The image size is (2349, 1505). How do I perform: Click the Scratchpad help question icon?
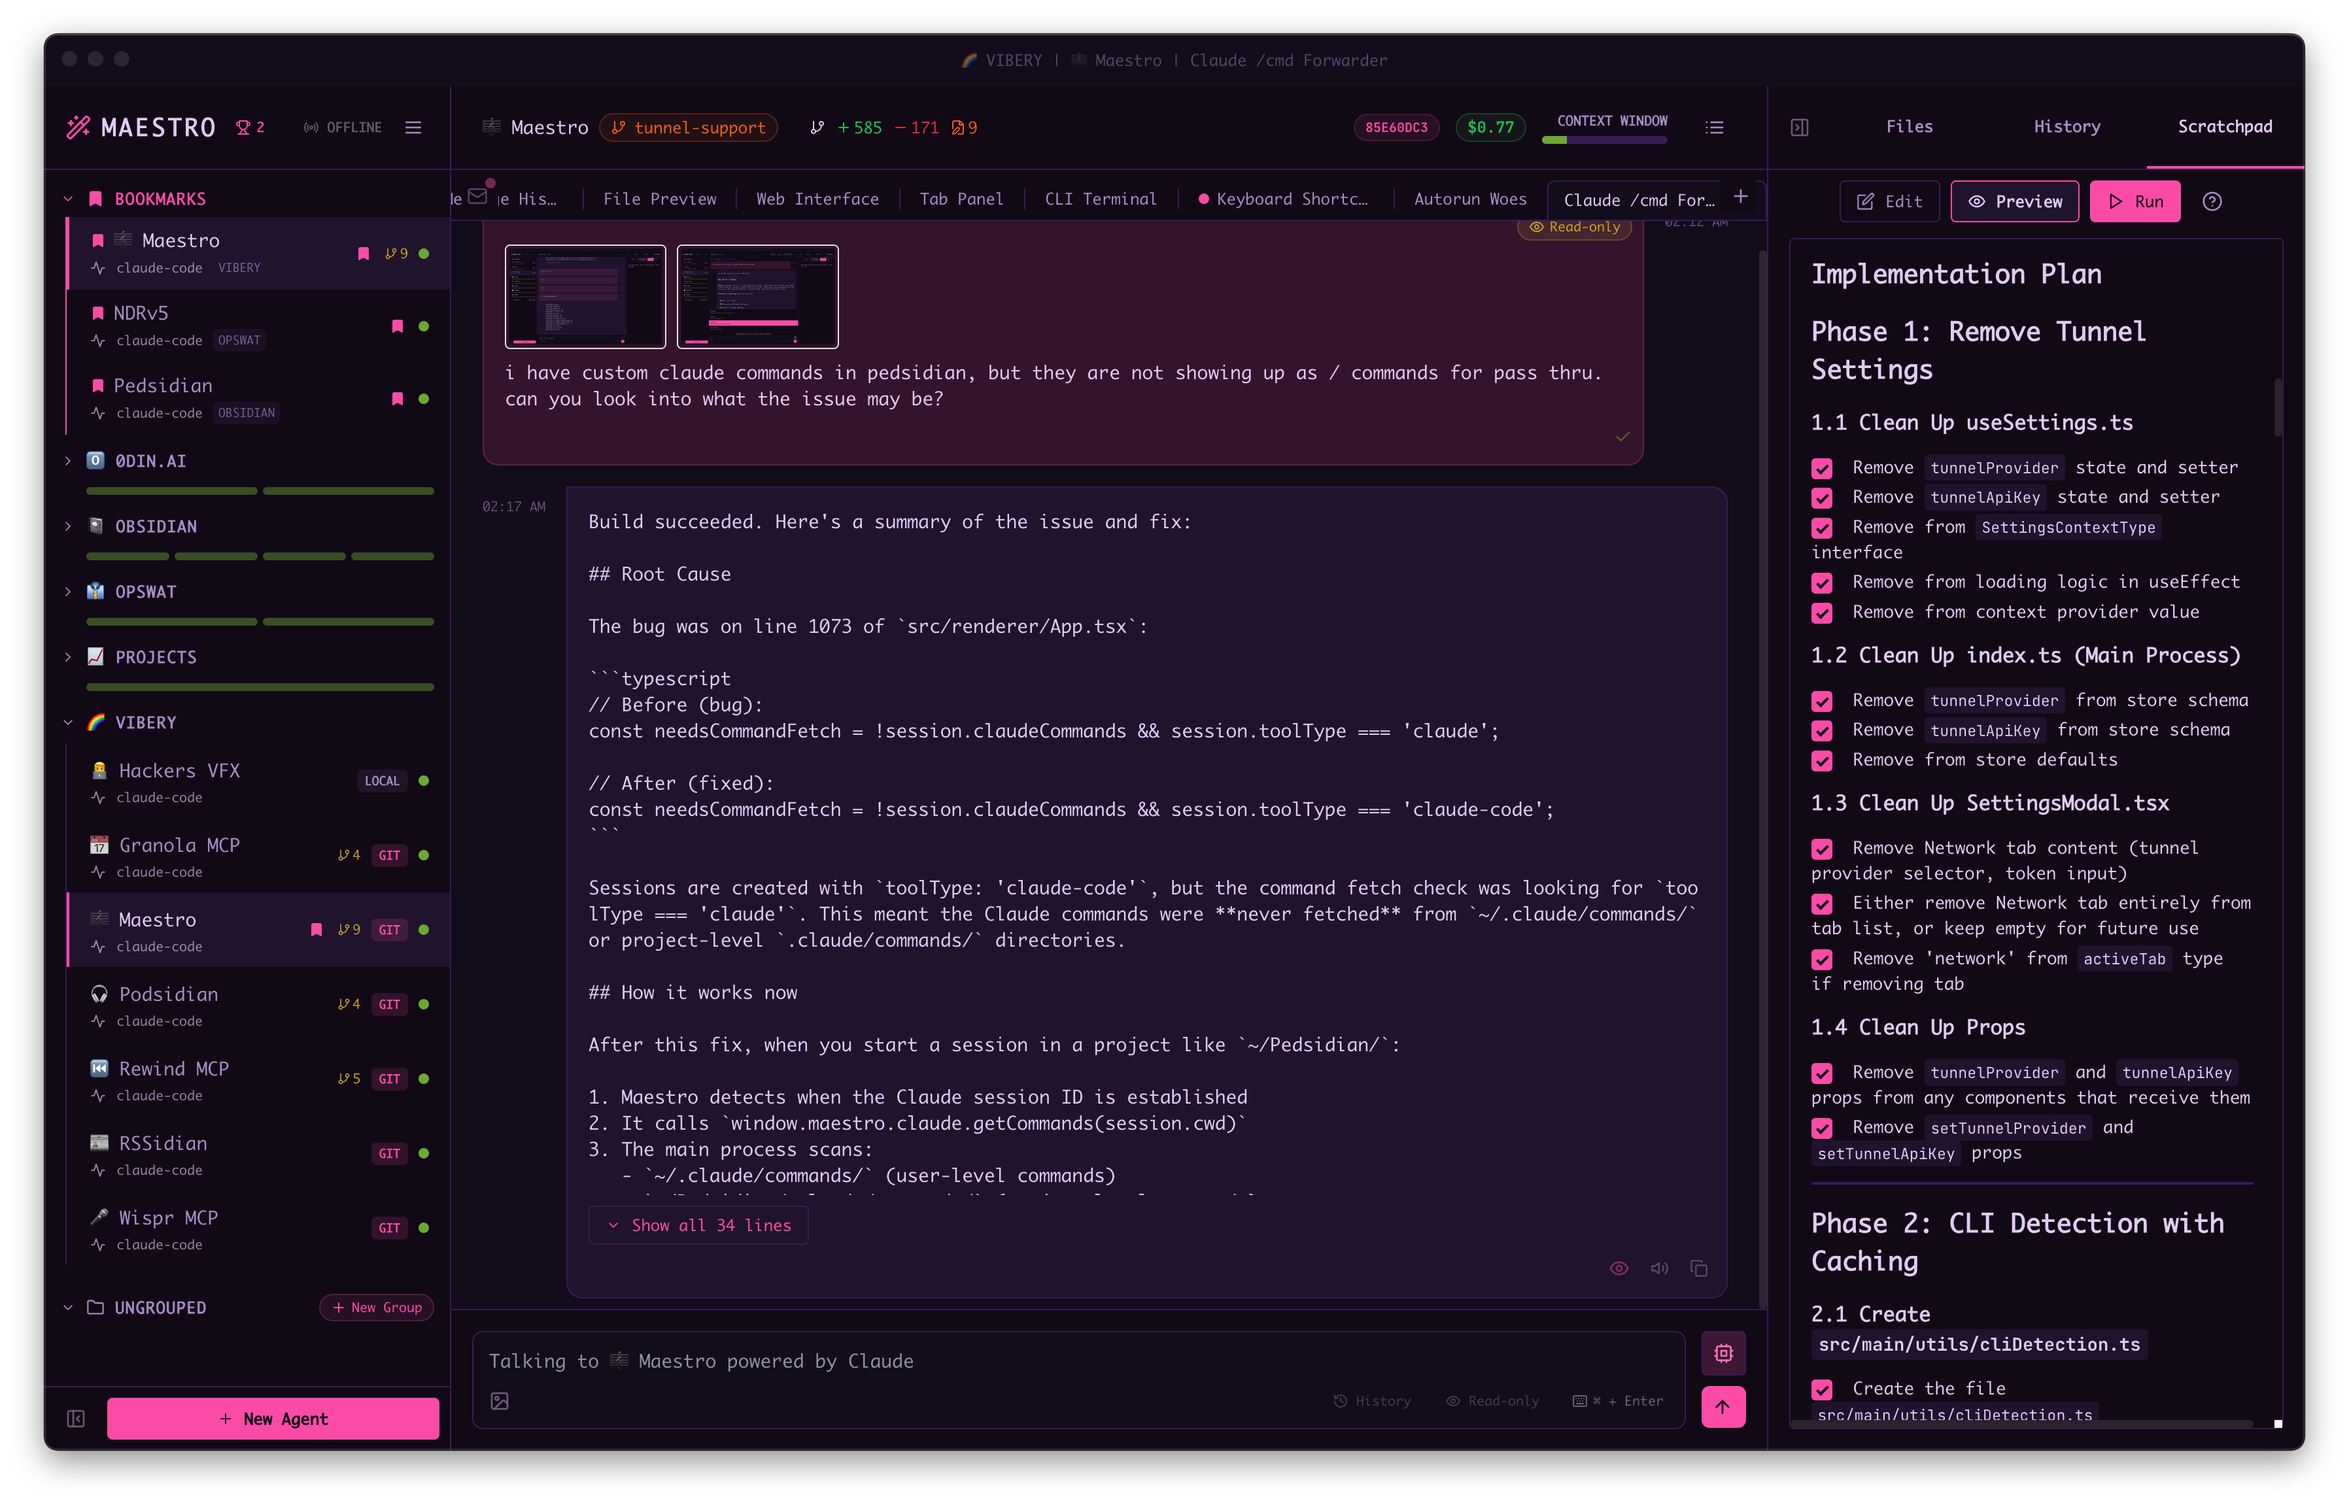pos(2212,201)
